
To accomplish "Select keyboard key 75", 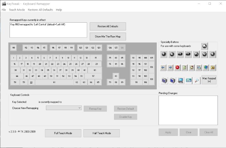I will click(110, 58).
